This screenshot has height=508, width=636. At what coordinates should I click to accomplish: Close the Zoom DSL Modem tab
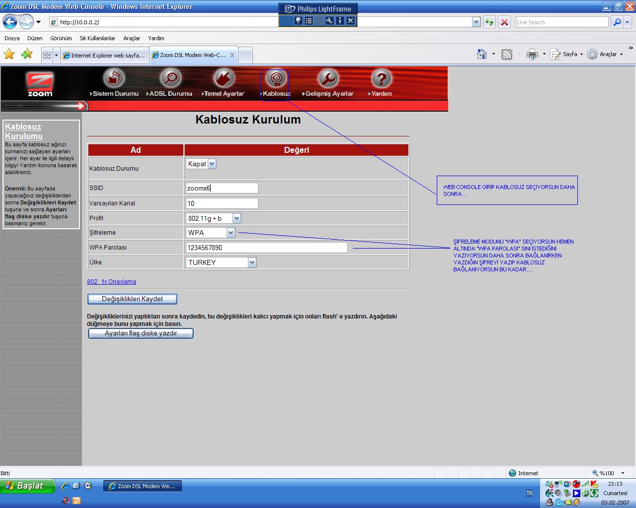click(x=232, y=55)
